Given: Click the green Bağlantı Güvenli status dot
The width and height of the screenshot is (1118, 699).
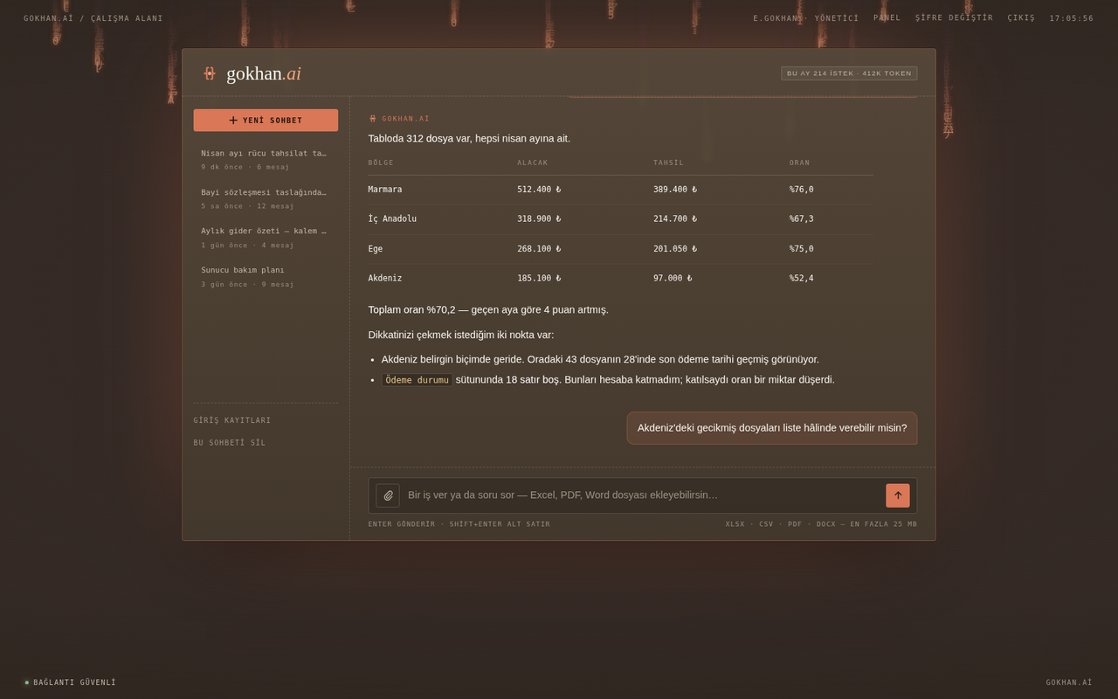Looking at the screenshot, I should point(27,682).
